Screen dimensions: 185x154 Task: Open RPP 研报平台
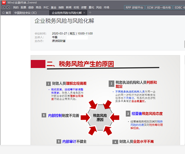point(134,7)
